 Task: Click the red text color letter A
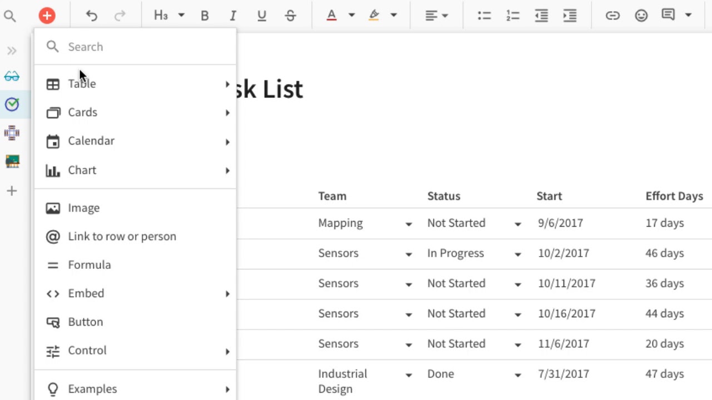pyautogui.click(x=332, y=16)
